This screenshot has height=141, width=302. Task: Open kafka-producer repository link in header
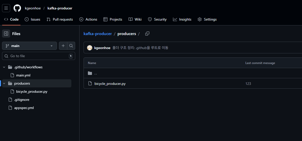pyautogui.click(x=60, y=8)
